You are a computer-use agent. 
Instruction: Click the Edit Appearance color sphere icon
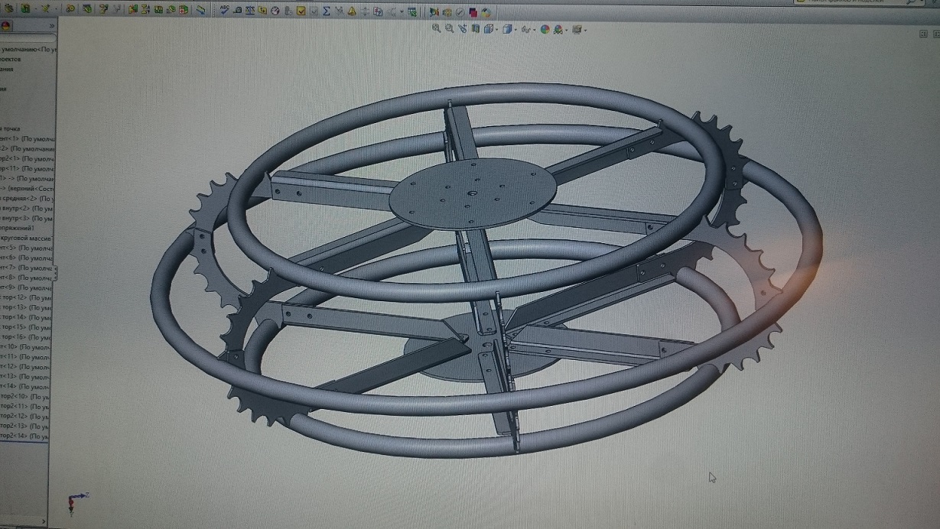pos(545,29)
